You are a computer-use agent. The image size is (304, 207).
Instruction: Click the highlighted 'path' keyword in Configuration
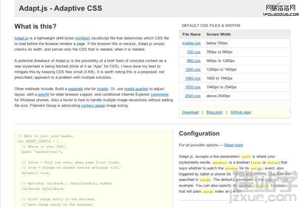(x=246, y=157)
